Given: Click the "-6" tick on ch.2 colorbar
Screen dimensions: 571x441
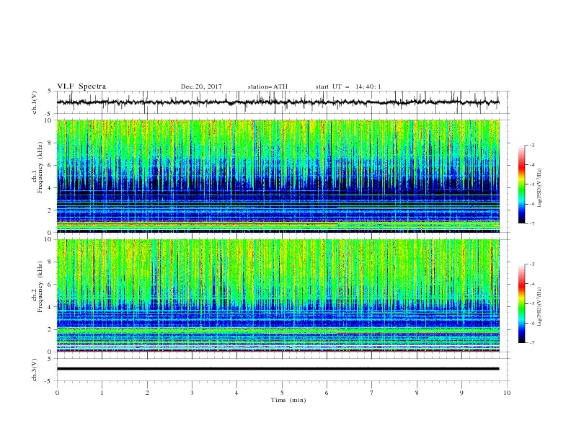Looking at the screenshot, I should (x=531, y=323).
